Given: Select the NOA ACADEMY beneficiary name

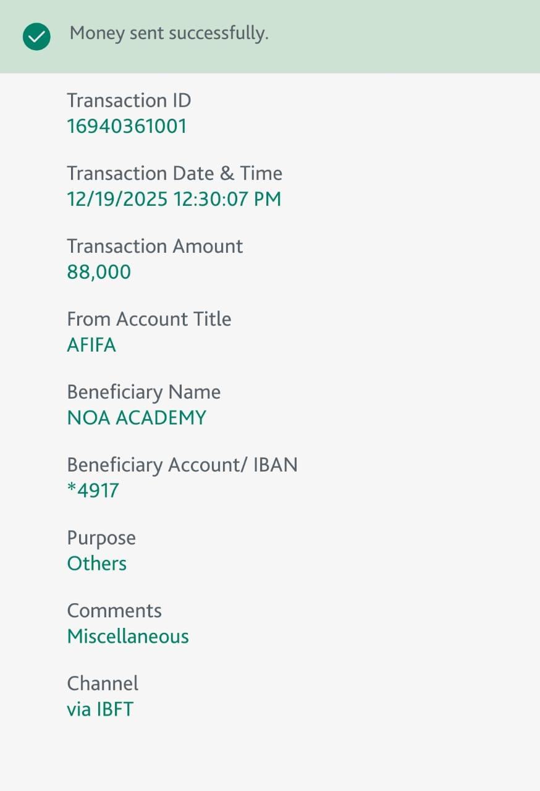Looking at the screenshot, I should coord(137,418).
